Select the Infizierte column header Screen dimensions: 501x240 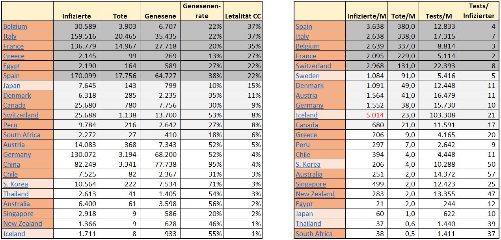point(77,16)
